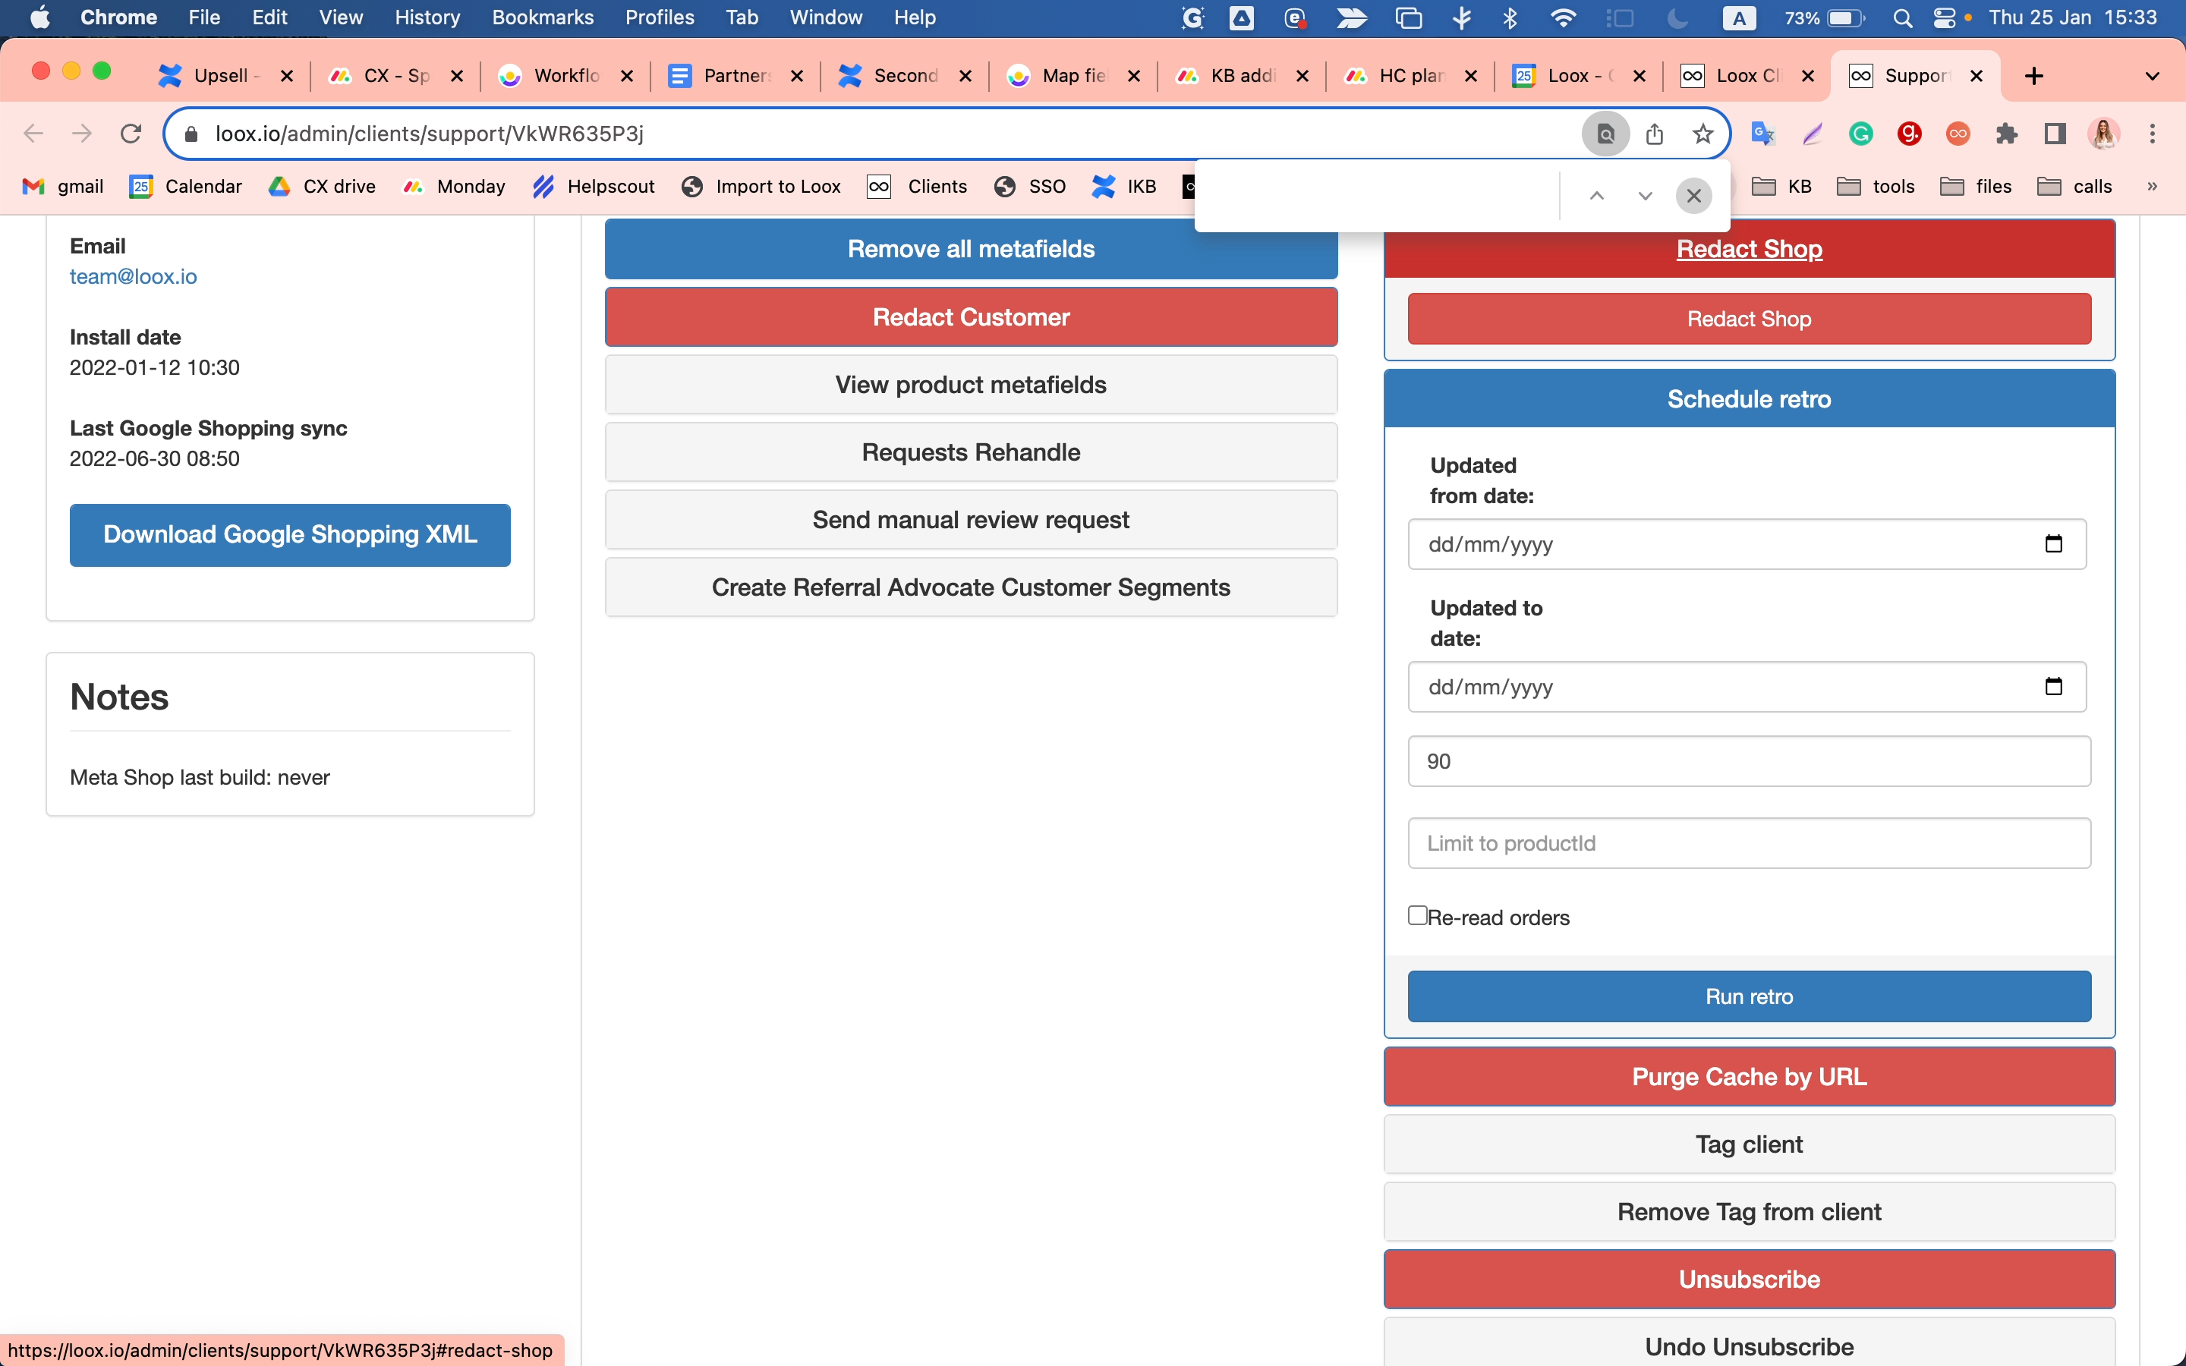Click Remove Tag from client
This screenshot has height=1366, width=2186.
pos(1749,1213)
